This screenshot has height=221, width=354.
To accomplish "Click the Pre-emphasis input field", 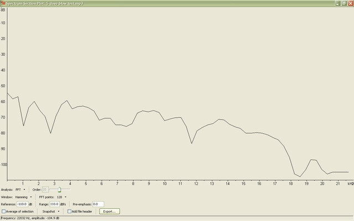I will [x=98, y=204].
